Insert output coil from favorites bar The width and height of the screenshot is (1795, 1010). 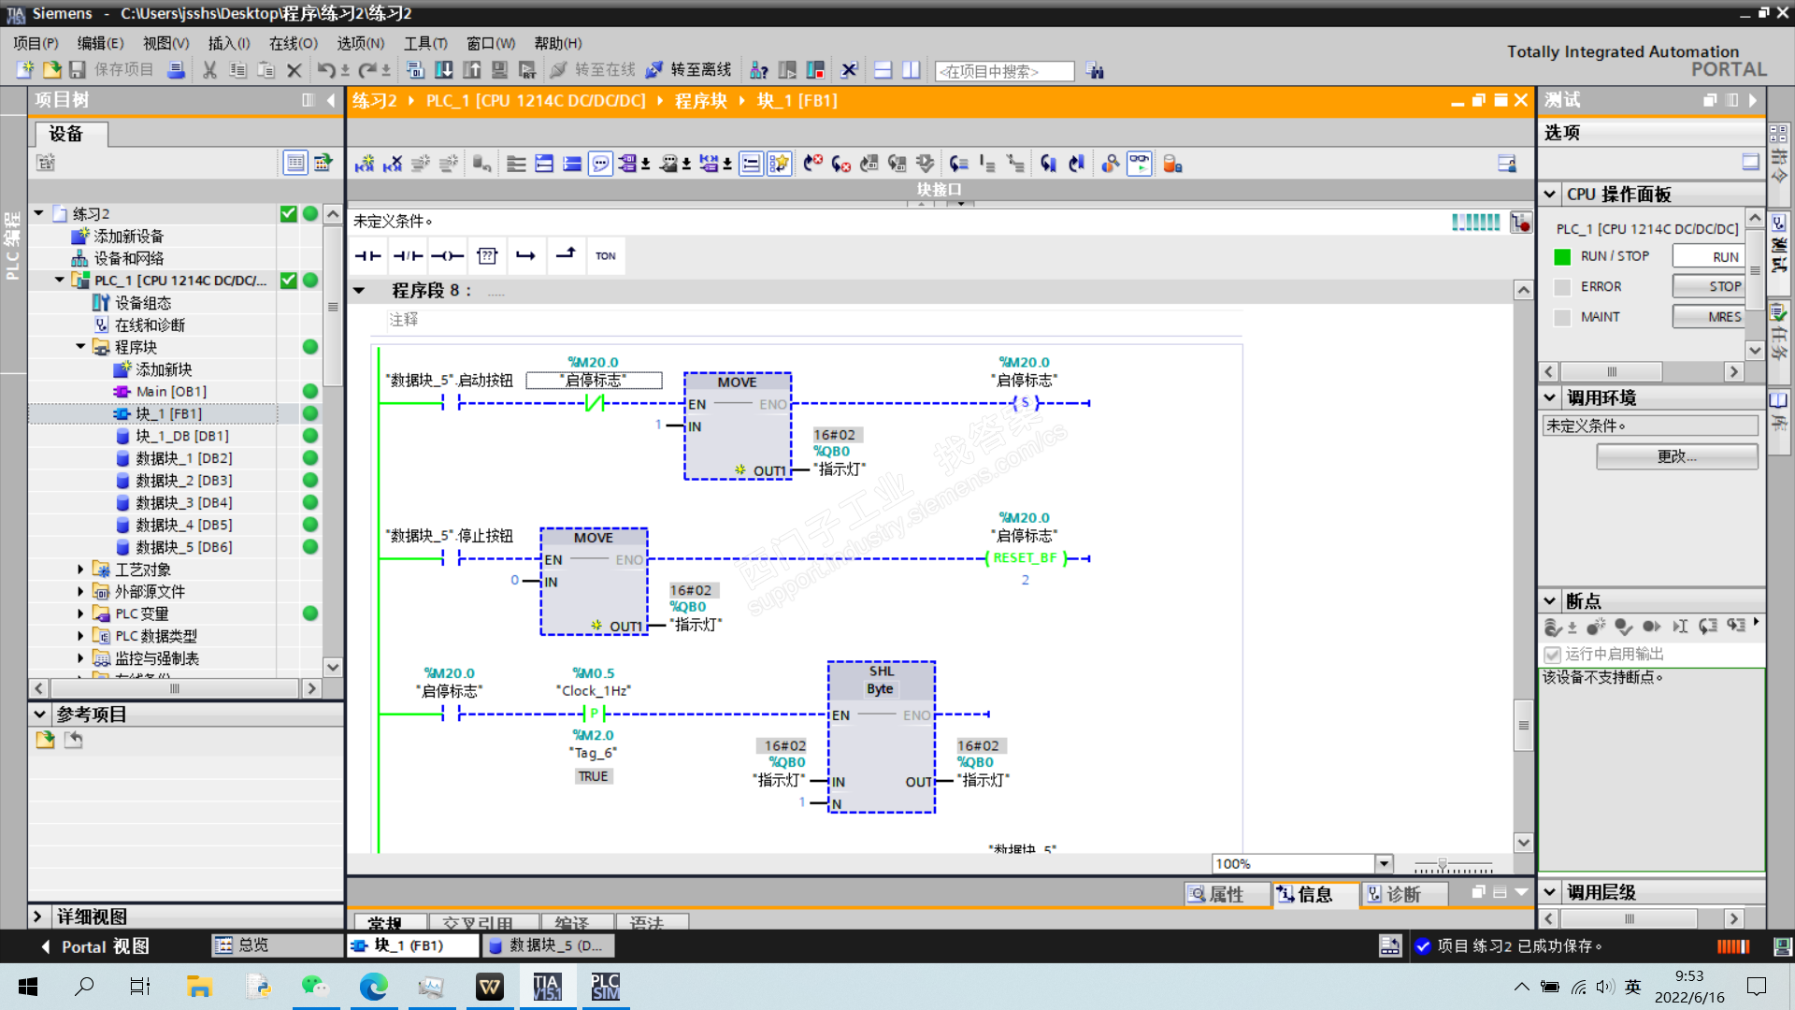point(447,255)
